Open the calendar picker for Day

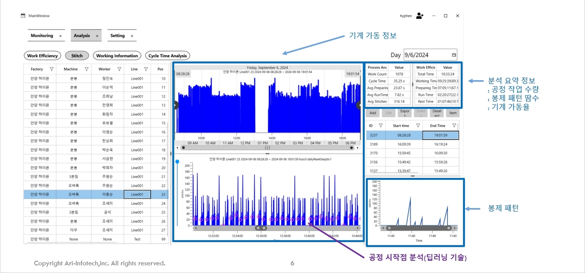pos(454,55)
